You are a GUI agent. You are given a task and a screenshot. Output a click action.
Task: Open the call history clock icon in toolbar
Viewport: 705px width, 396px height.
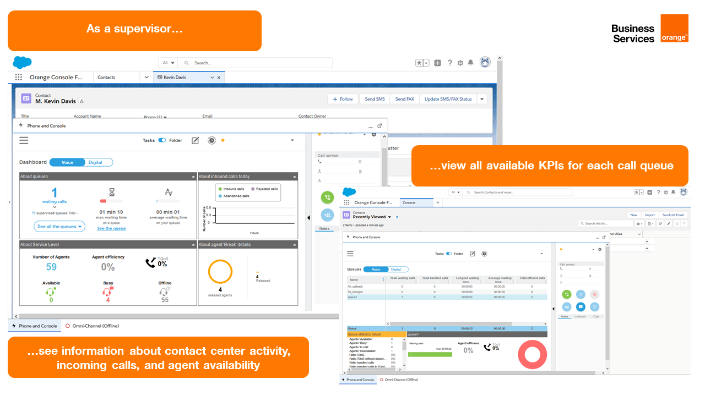coord(211,141)
